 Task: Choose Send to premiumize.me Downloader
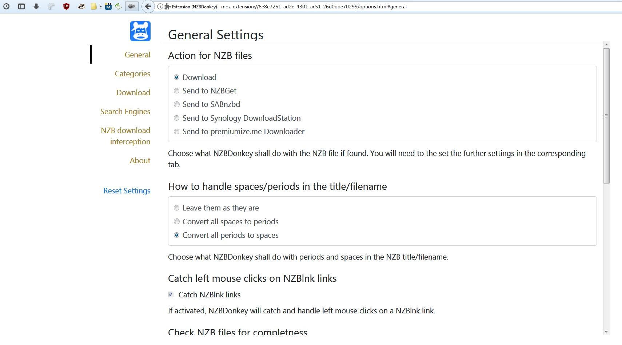click(x=177, y=132)
